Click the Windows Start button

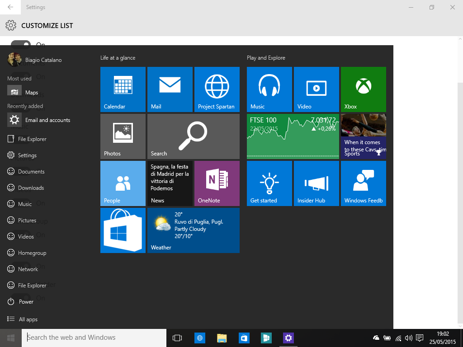point(11,338)
